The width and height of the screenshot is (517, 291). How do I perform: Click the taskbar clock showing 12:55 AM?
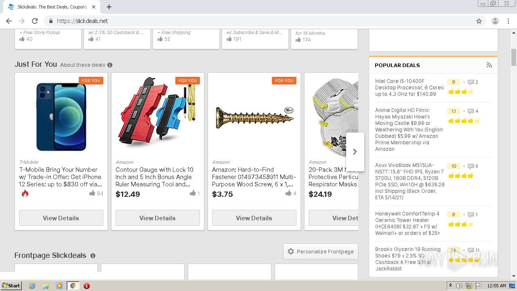tap(496, 286)
